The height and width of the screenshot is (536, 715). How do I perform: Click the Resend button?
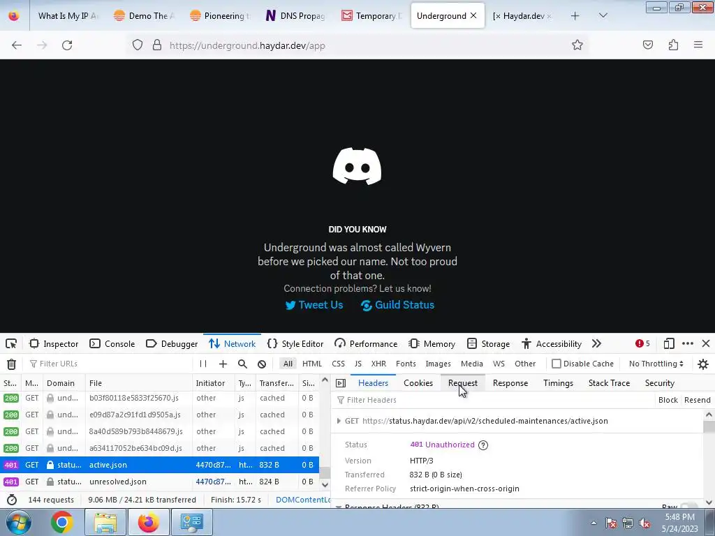coord(698,400)
